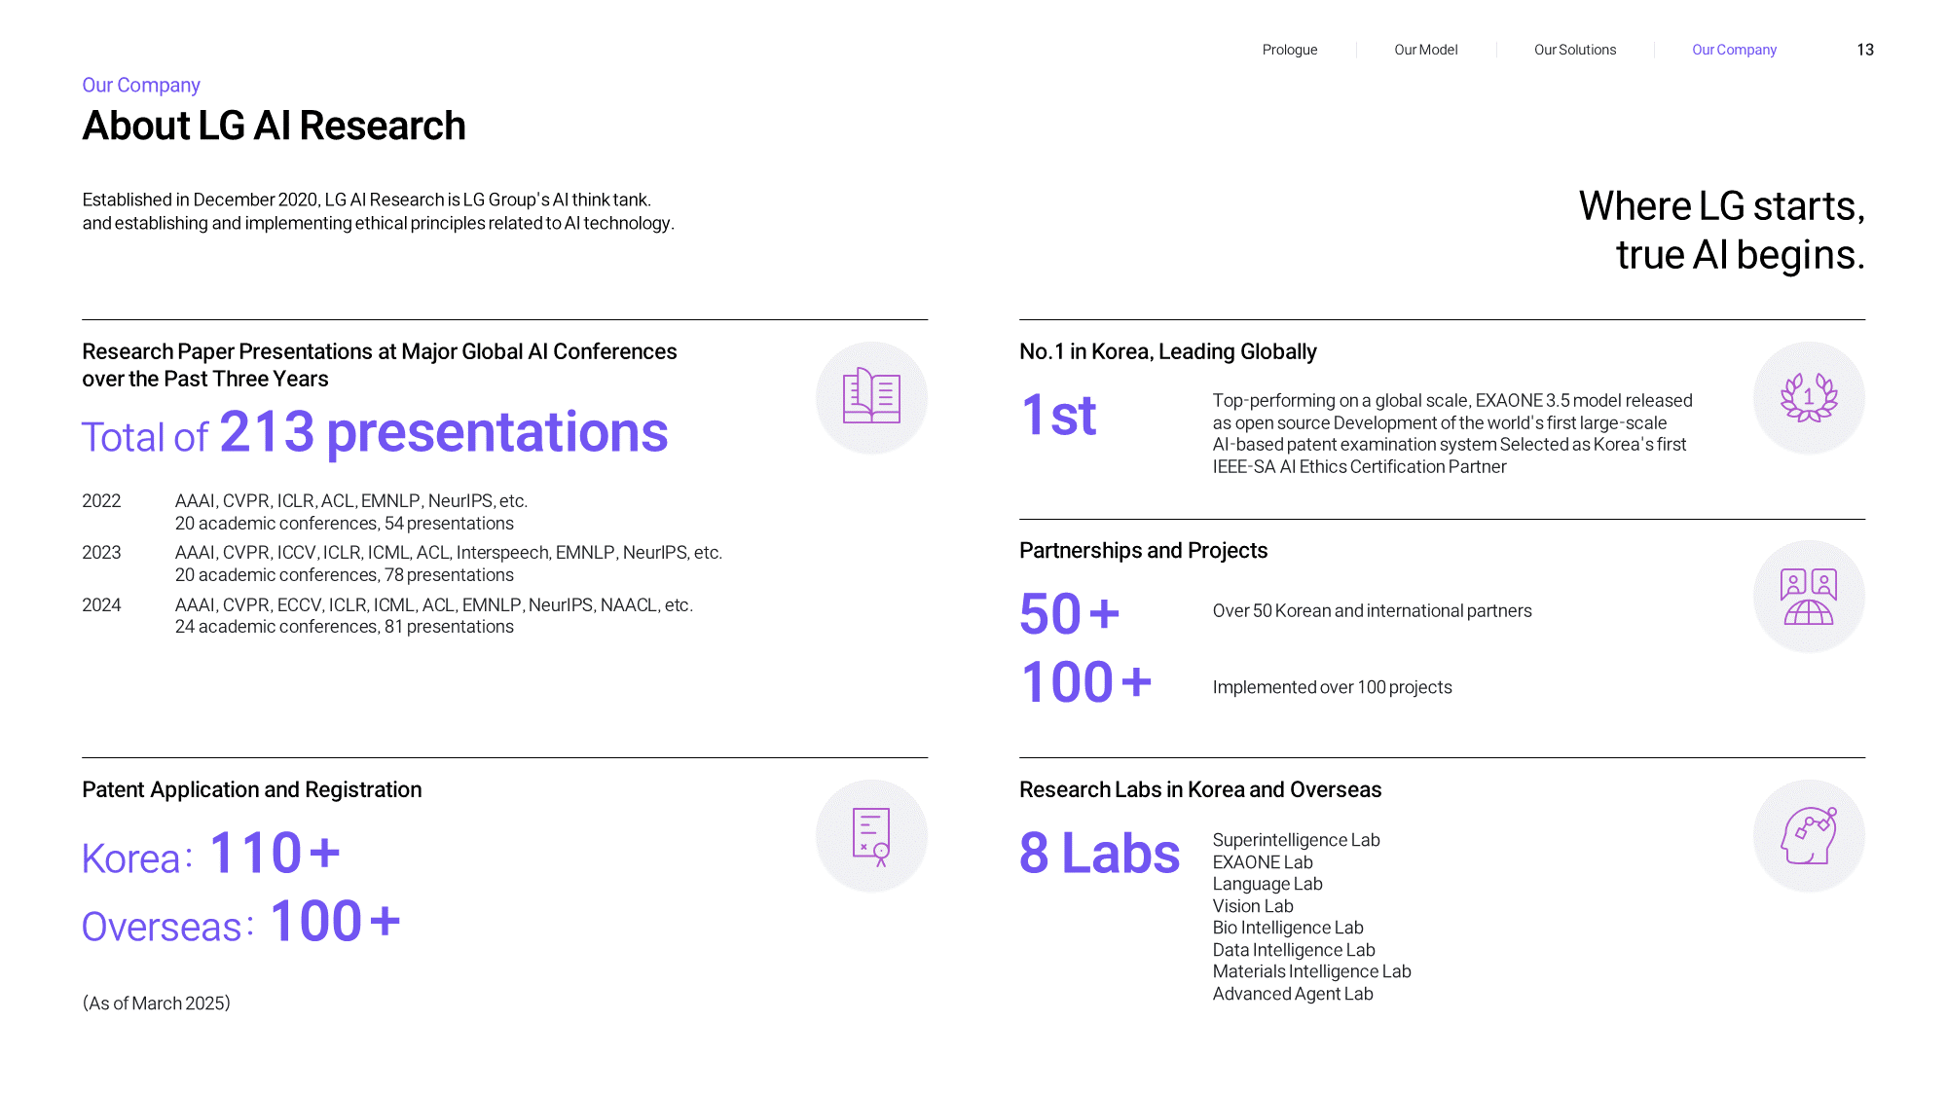Open the Our Model navigation tab
1947x1095 pixels.
pos(1425,50)
